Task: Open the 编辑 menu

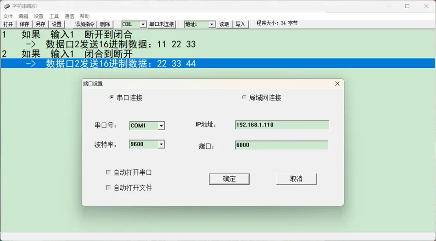Action: click(23, 16)
